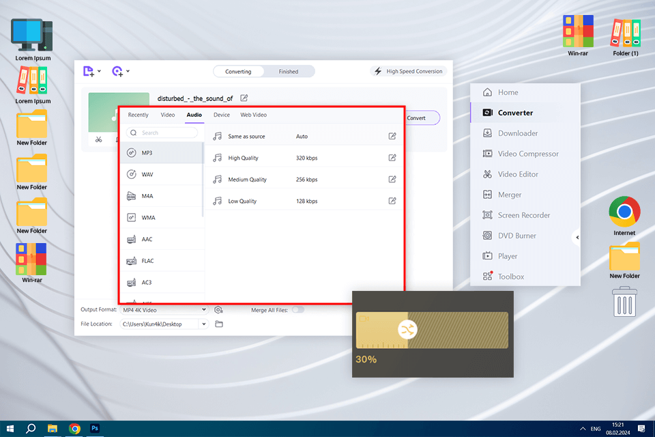655x437 pixels.
Task: Open File Explorer from the taskbar
Action: (53, 429)
